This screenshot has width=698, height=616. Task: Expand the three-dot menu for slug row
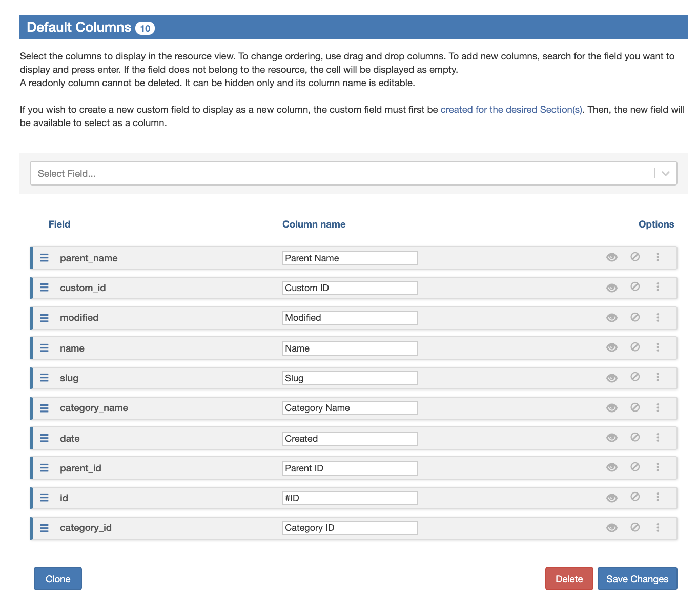(x=658, y=377)
